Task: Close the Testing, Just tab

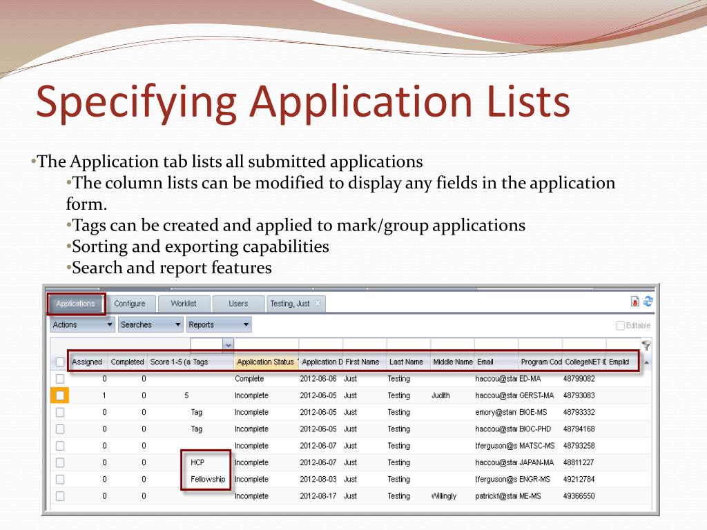Action: click(318, 304)
